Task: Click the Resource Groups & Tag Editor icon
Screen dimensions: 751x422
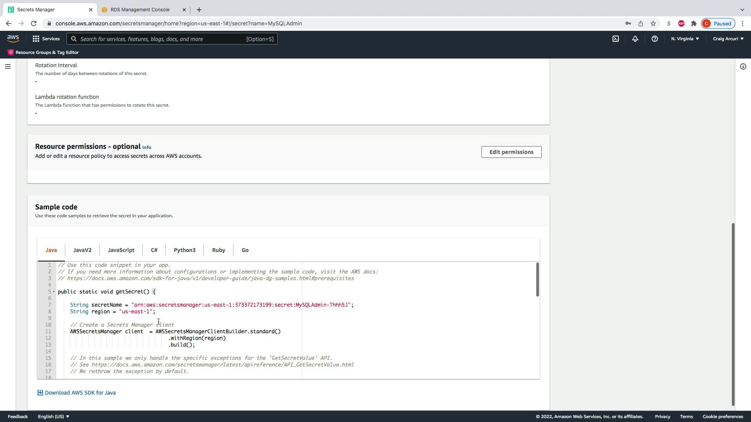Action: [x=11, y=52]
